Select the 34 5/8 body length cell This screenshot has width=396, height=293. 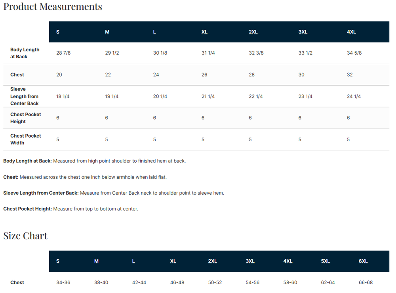tap(354, 53)
